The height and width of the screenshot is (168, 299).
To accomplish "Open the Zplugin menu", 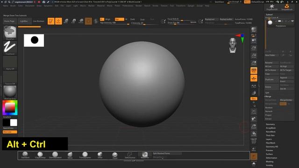I will point(191,6).
